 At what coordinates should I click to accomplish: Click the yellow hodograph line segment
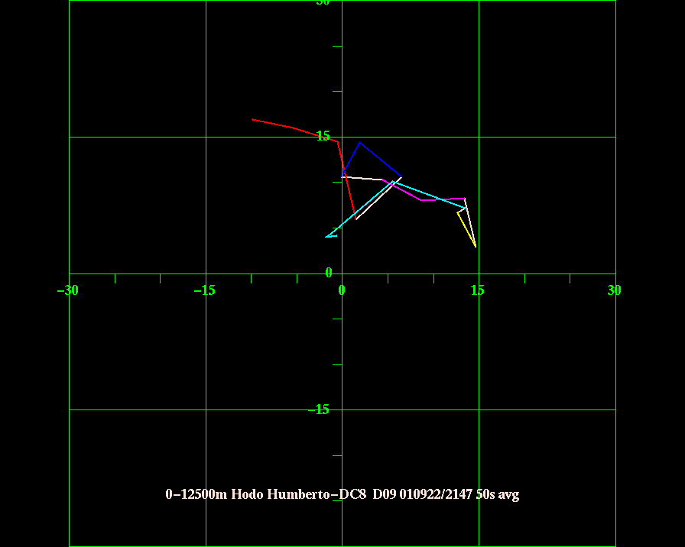(x=466, y=230)
